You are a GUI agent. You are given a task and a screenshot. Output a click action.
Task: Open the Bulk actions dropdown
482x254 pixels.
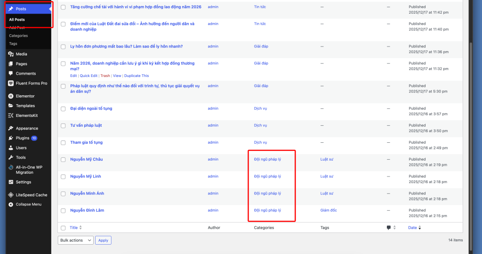(75, 240)
